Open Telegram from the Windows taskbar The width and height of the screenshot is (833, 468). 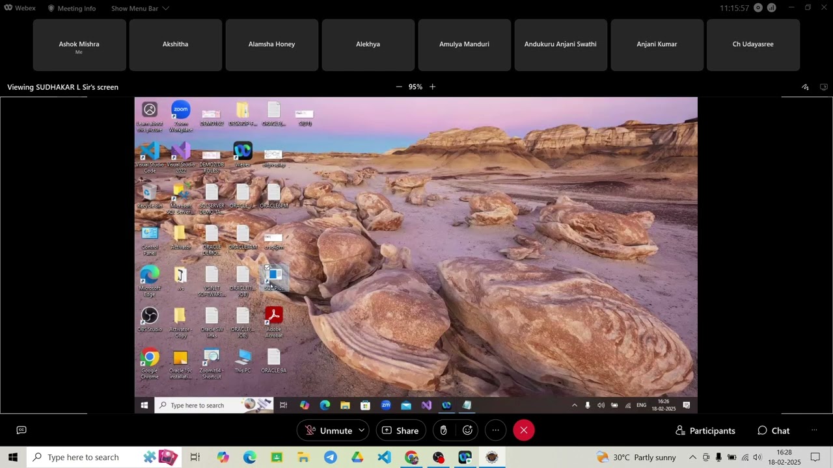pyautogui.click(x=331, y=458)
